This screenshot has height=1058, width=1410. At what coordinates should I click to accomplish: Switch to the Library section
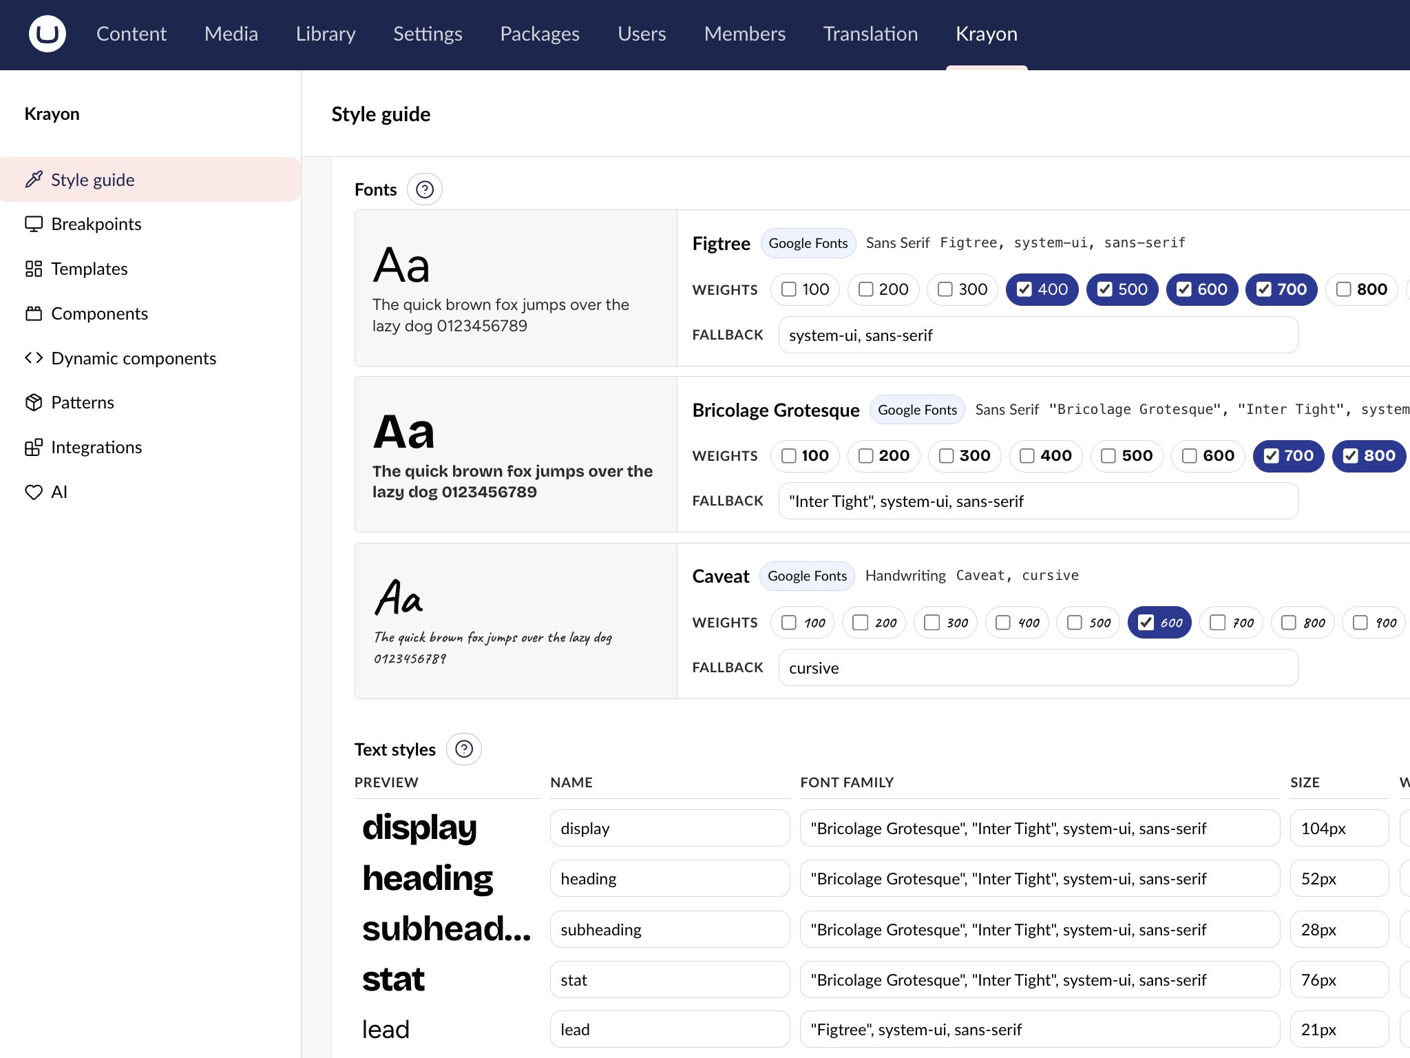tap(326, 34)
